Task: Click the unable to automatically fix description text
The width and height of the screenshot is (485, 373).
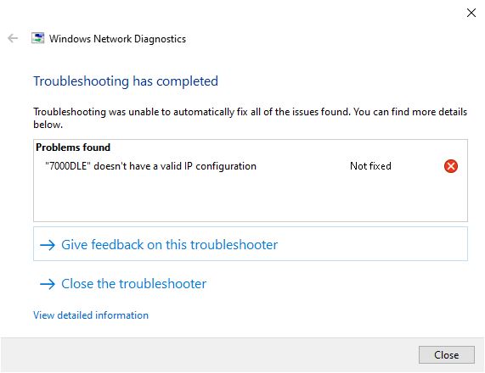Action: pyautogui.click(x=250, y=118)
